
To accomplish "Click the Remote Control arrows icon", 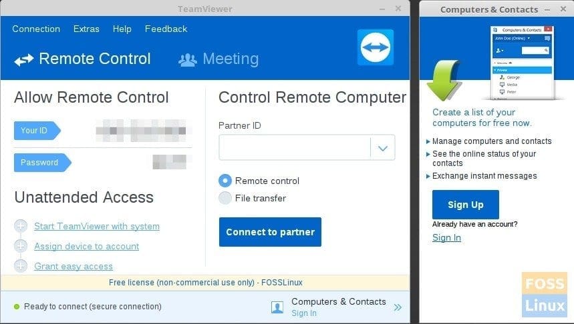I will click(x=24, y=59).
